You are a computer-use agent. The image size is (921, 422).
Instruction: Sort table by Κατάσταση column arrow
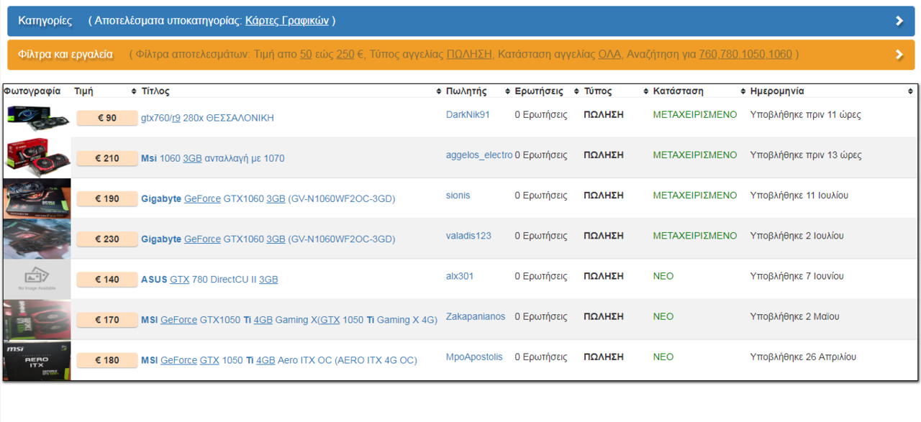743,91
